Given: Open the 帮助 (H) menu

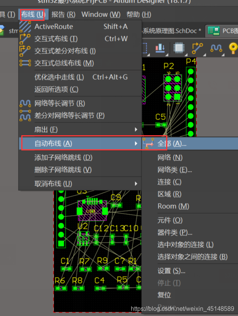Looking at the screenshot, I should pyautogui.click(x=139, y=14).
